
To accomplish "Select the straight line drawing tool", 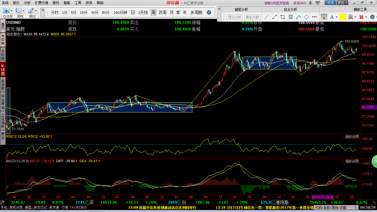I will click(x=267, y=17).
